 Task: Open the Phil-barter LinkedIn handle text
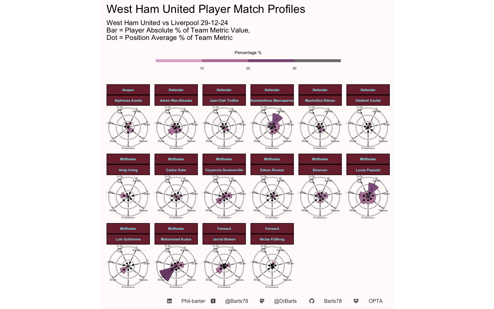pyautogui.click(x=193, y=301)
